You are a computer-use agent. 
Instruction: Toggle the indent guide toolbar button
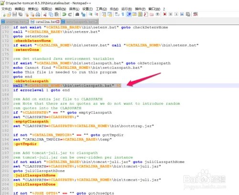pos(129,14)
